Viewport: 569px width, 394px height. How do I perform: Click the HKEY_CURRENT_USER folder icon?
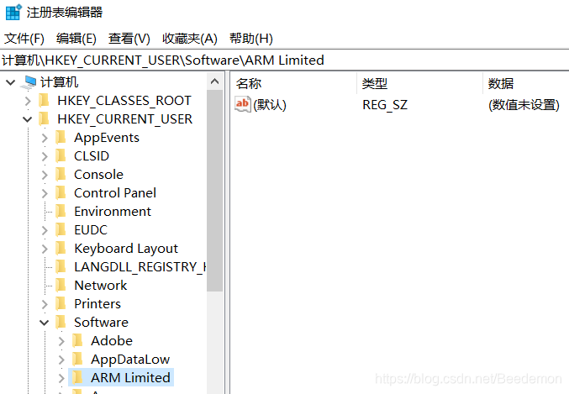point(45,119)
